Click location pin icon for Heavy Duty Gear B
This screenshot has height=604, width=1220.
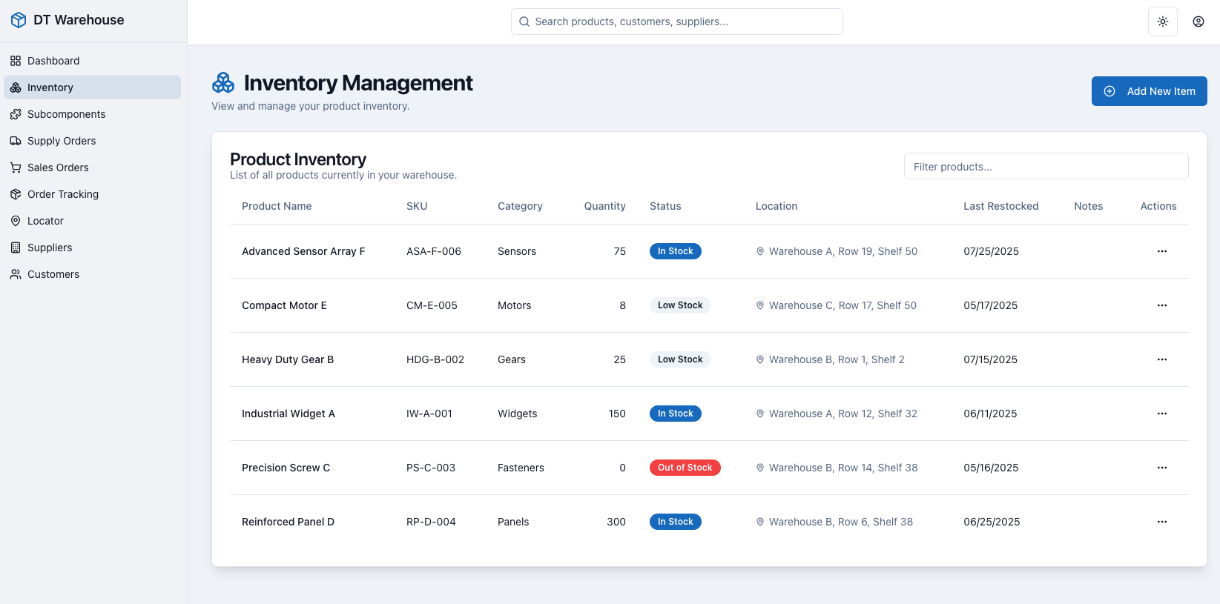click(x=760, y=359)
